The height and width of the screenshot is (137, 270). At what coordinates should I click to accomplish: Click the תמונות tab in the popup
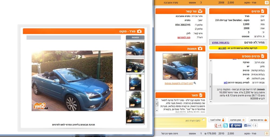click(135, 37)
